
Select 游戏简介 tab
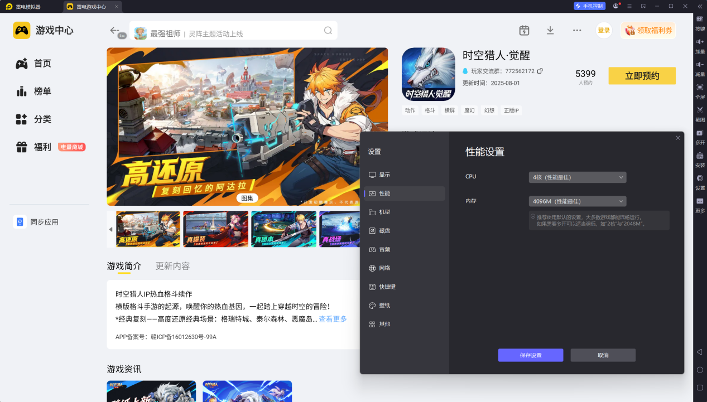(124, 266)
